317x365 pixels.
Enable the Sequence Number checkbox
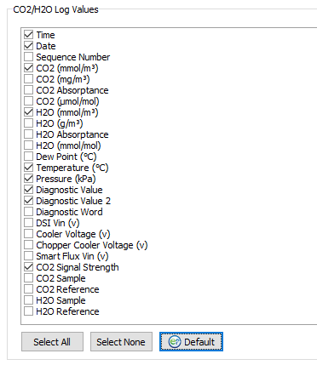28,57
